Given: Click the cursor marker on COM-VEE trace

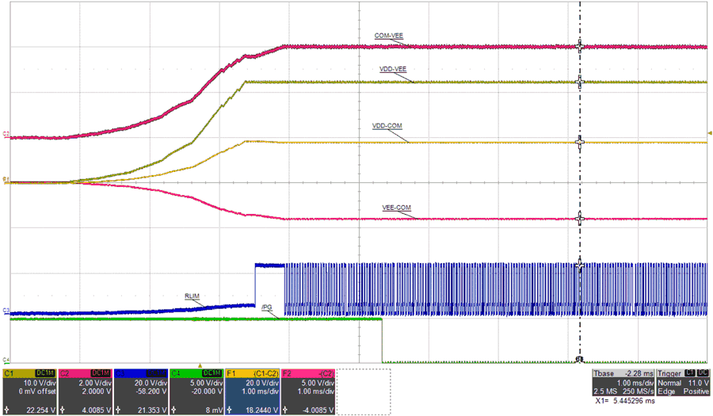Looking at the screenshot, I should [579, 47].
